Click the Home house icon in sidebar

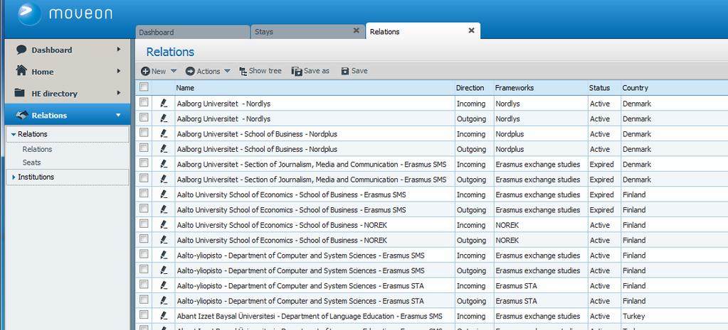[x=21, y=70]
